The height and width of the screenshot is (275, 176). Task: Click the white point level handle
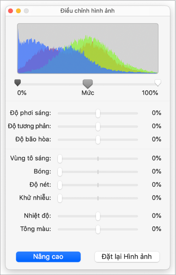point(158,83)
